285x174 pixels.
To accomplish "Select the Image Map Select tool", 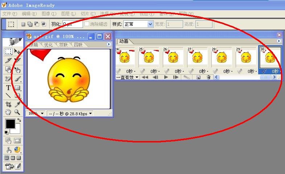I will coord(17,70).
